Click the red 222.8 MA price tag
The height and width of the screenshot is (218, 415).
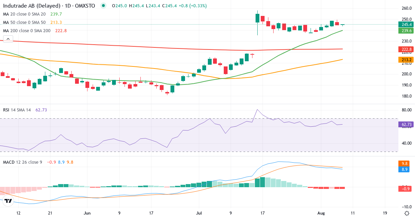point(407,49)
